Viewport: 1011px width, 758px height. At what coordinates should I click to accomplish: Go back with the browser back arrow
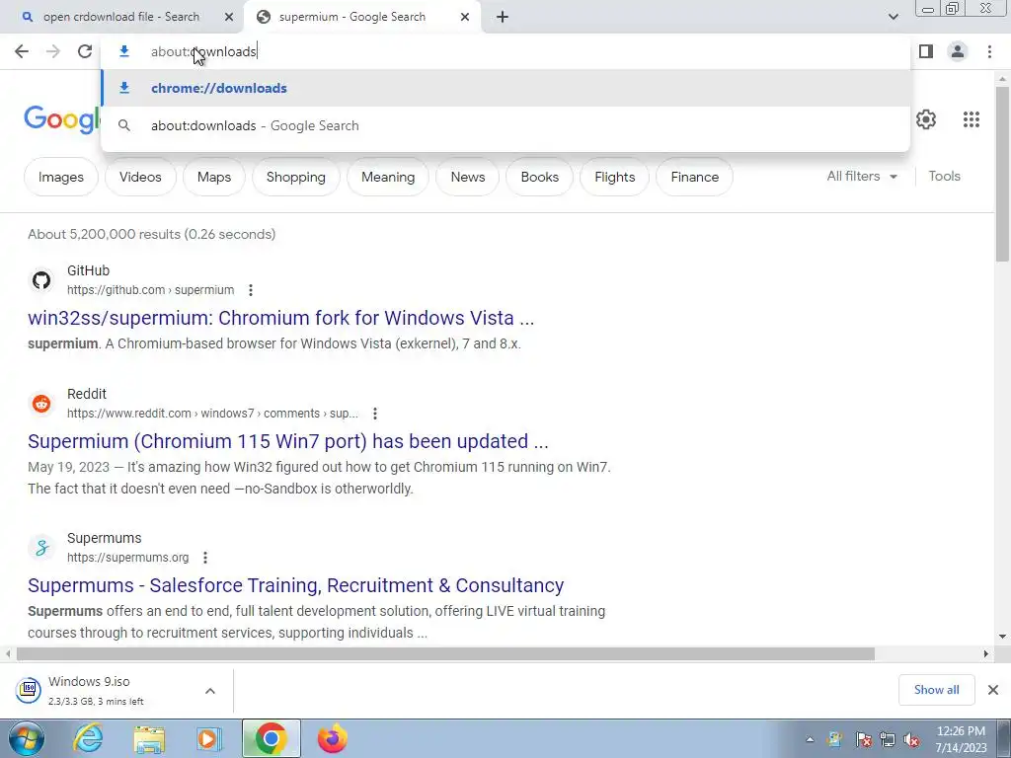[22, 51]
